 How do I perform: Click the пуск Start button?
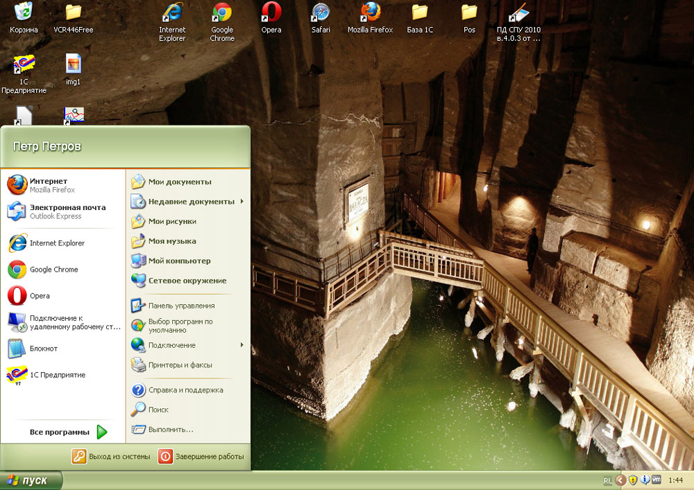[31, 480]
